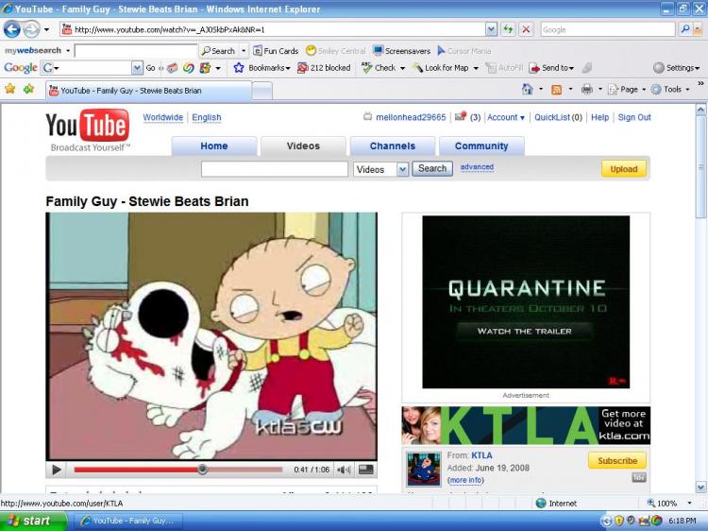The height and width of the screenshot is (531, 708).
Task: Switch to the YouTube Community tab
Action: click(x=481, y=146)
